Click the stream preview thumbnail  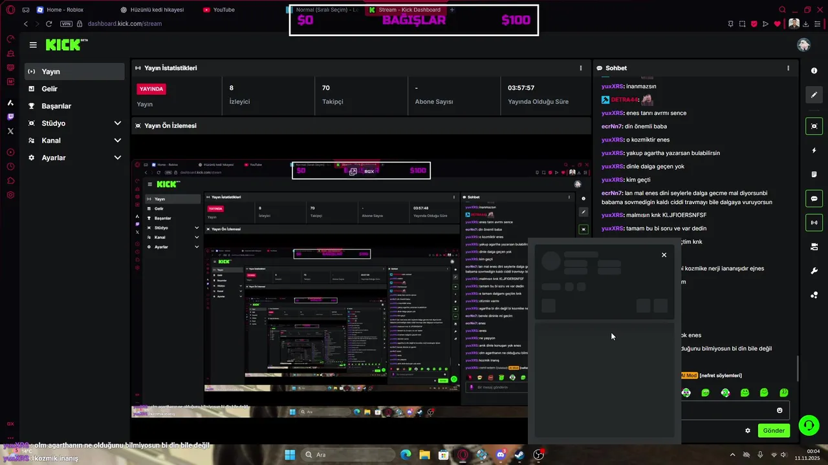(361, 288)
